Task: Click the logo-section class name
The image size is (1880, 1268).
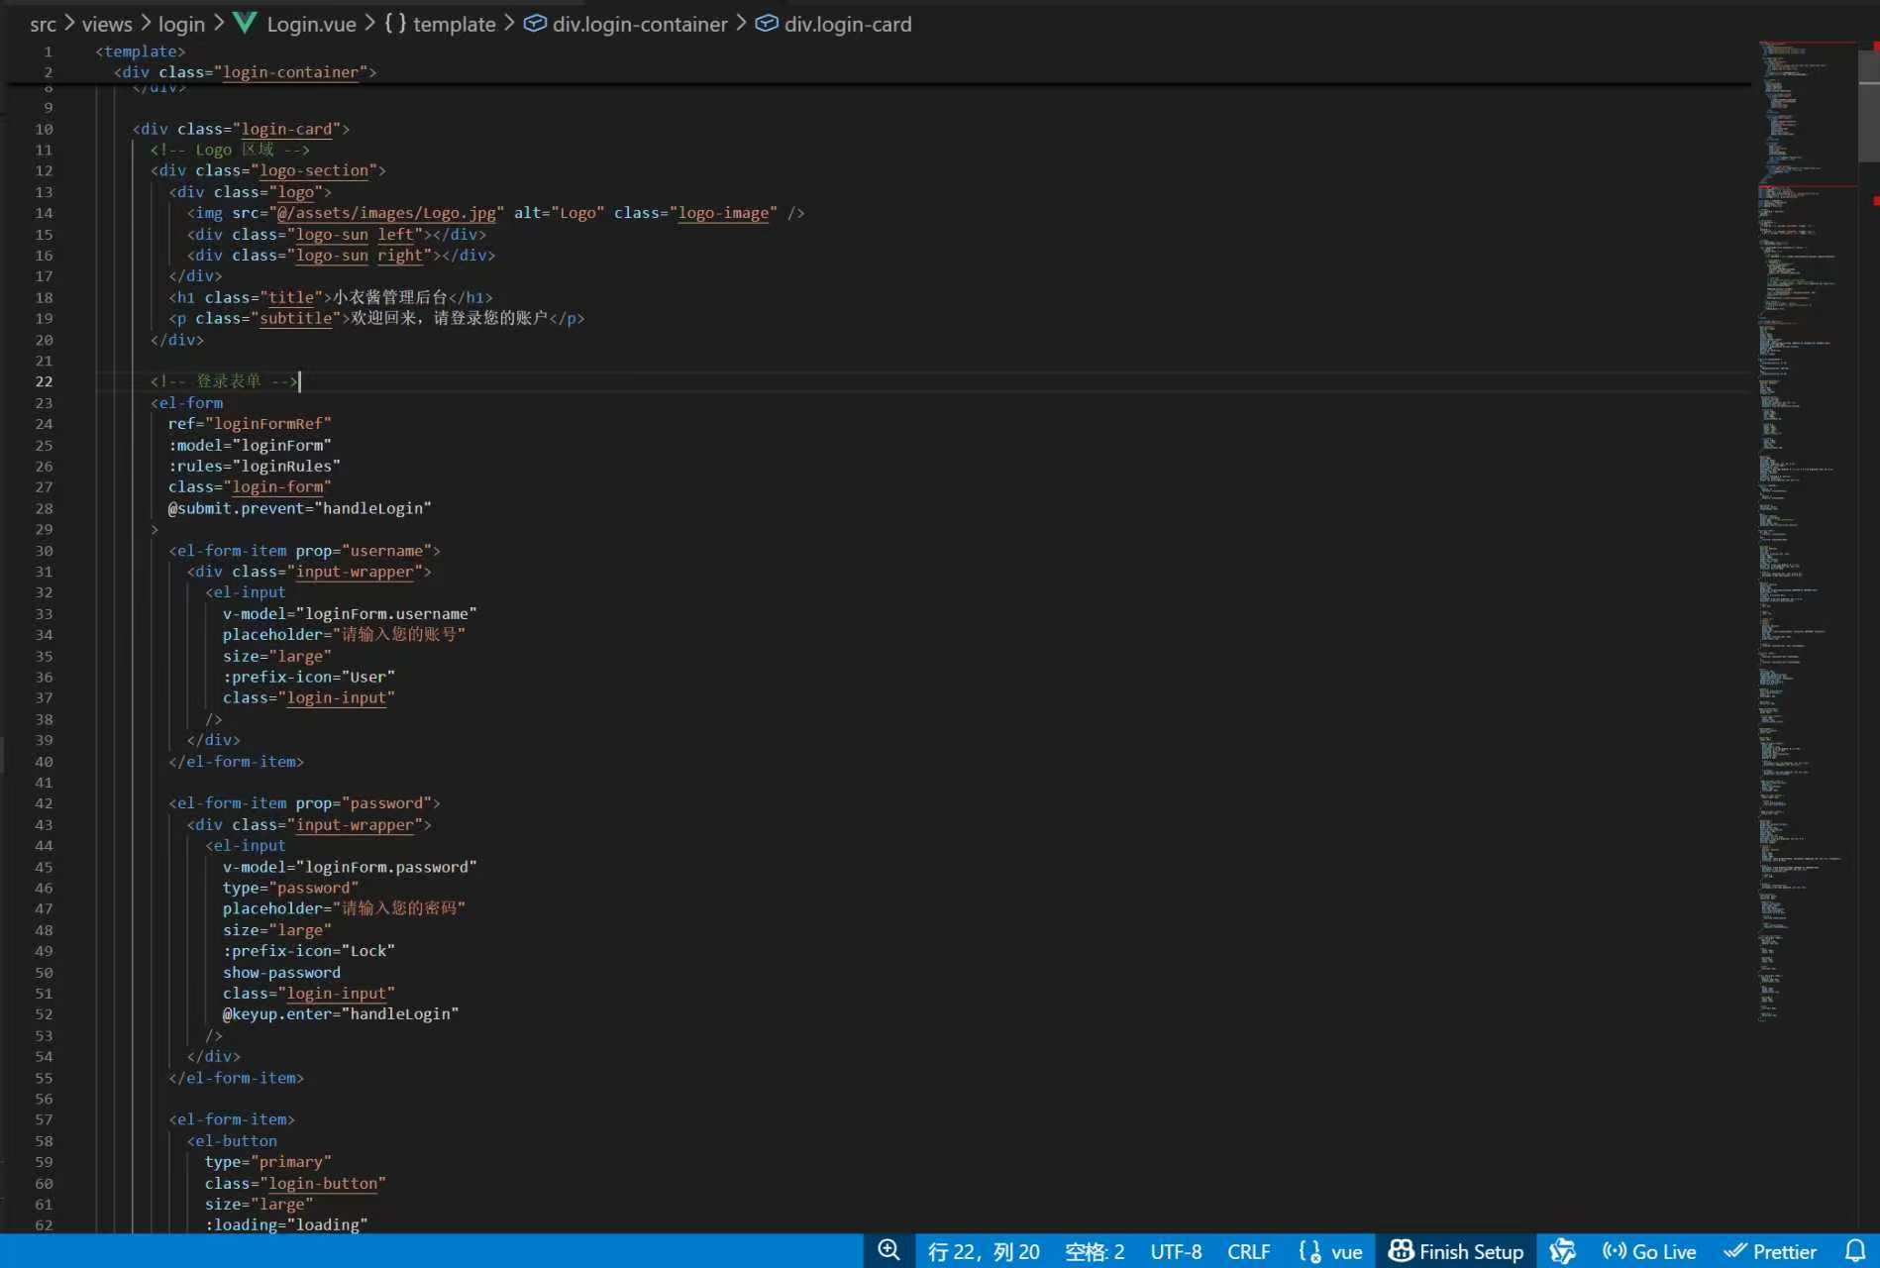Action: click(x=314, y=170)
